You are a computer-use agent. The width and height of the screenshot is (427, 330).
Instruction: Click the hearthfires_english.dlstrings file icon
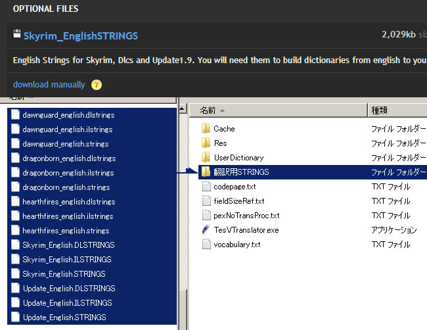pyautogui.click(x=16, y=201)
